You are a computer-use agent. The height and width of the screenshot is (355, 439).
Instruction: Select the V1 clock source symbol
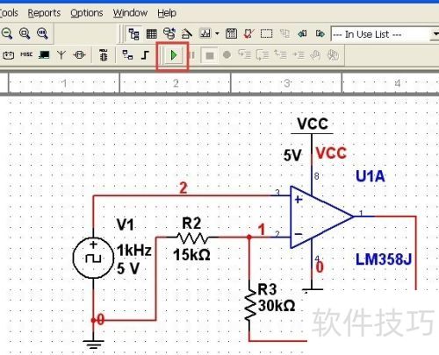click(93, 258)
